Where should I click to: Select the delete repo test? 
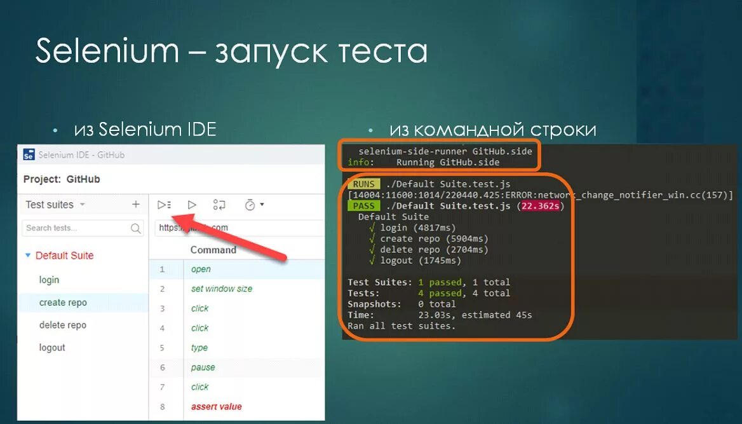click(63, 325)
